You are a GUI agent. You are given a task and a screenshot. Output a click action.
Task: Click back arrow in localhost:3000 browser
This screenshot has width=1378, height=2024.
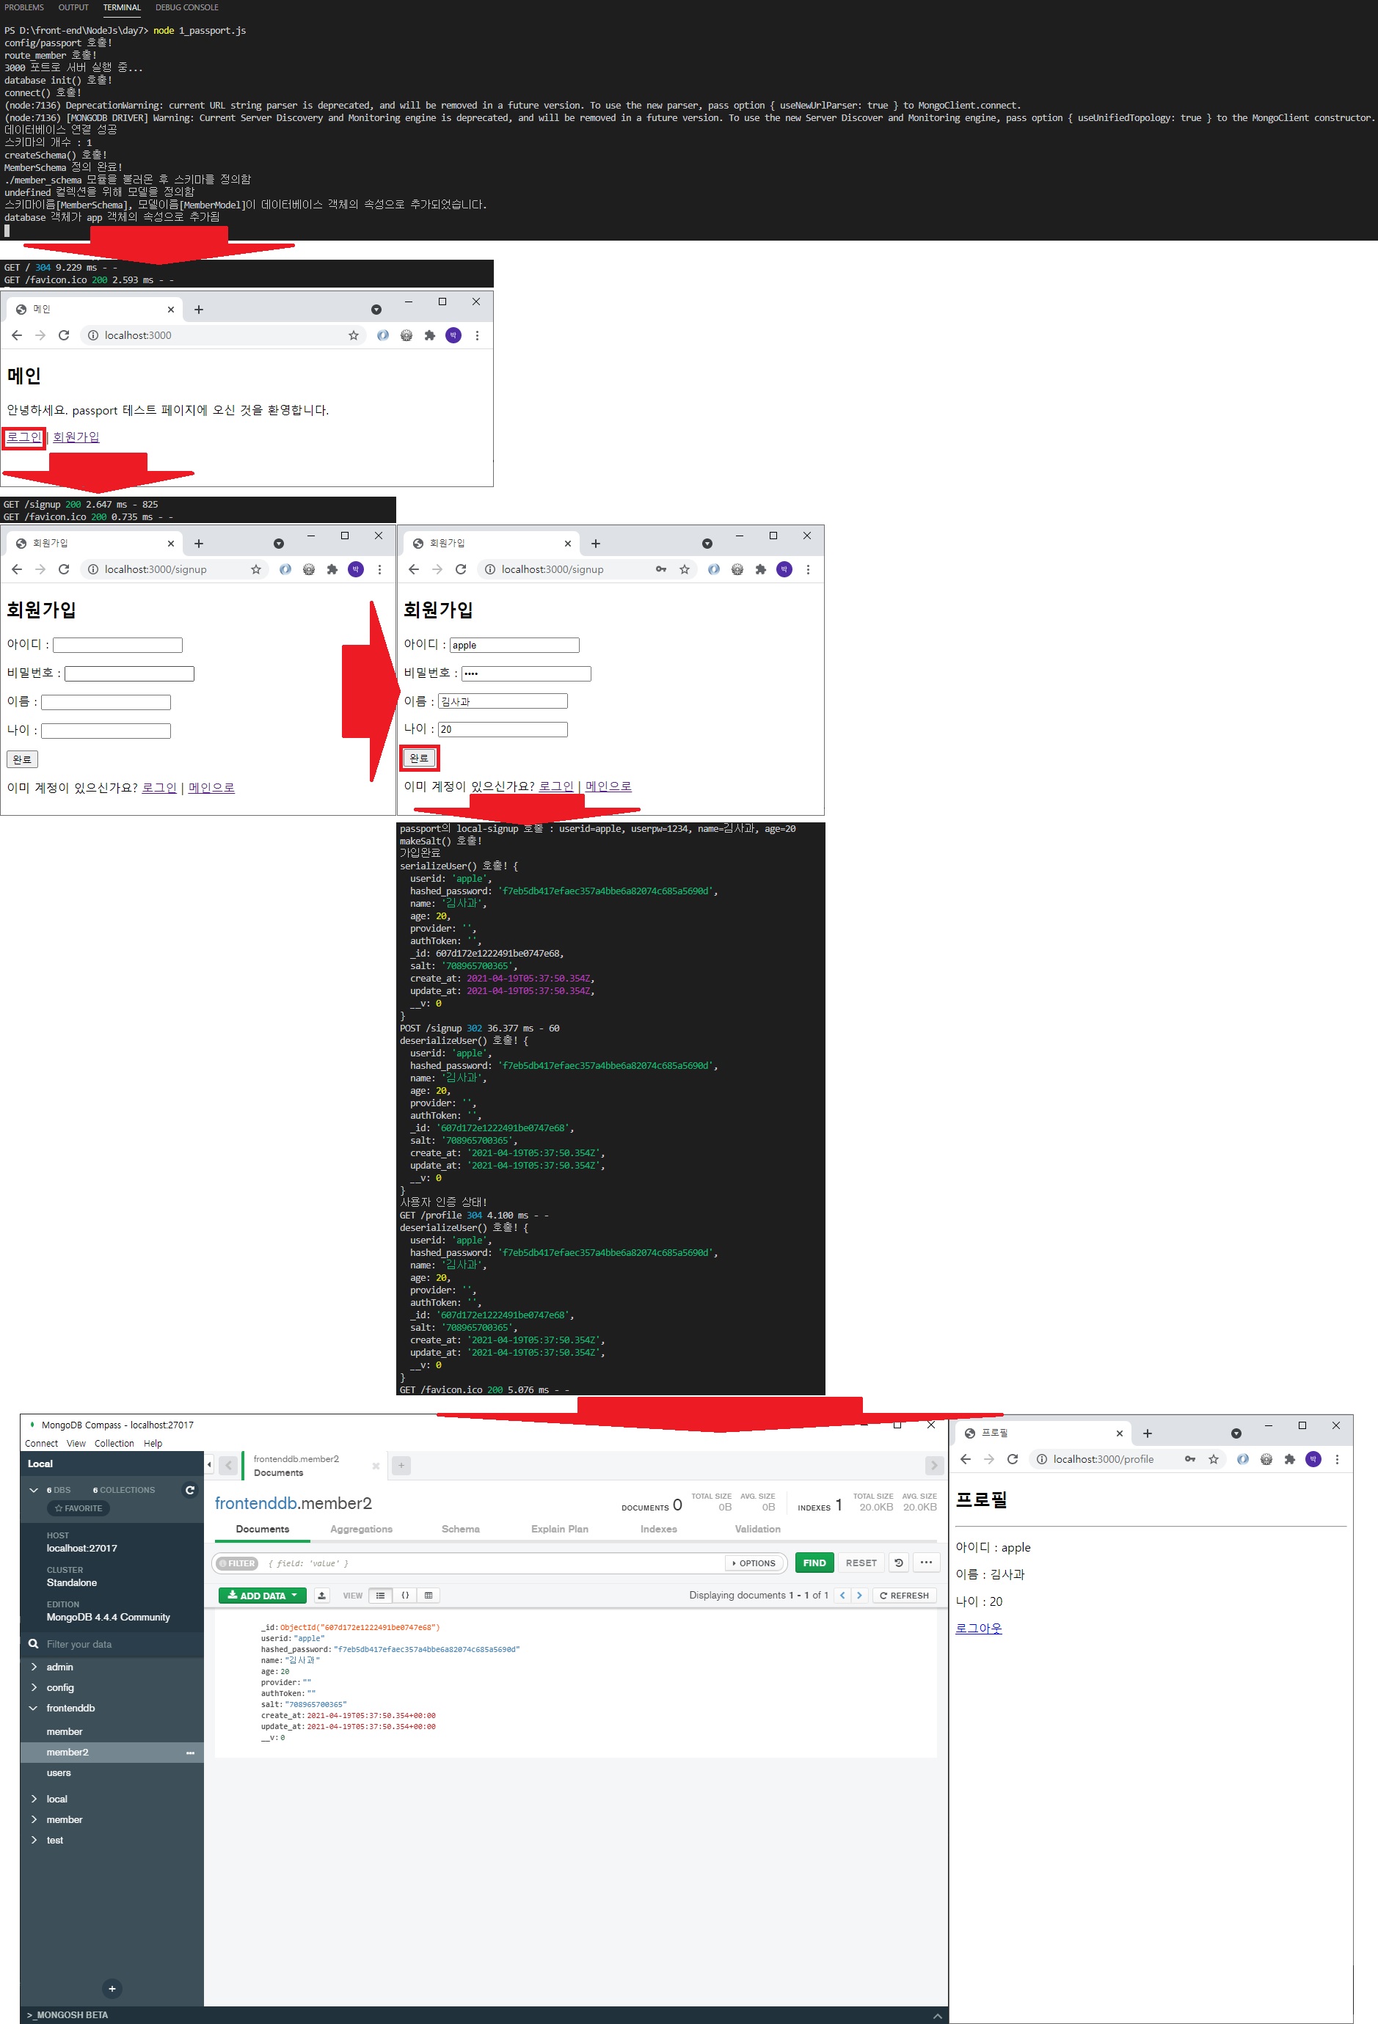17,335
